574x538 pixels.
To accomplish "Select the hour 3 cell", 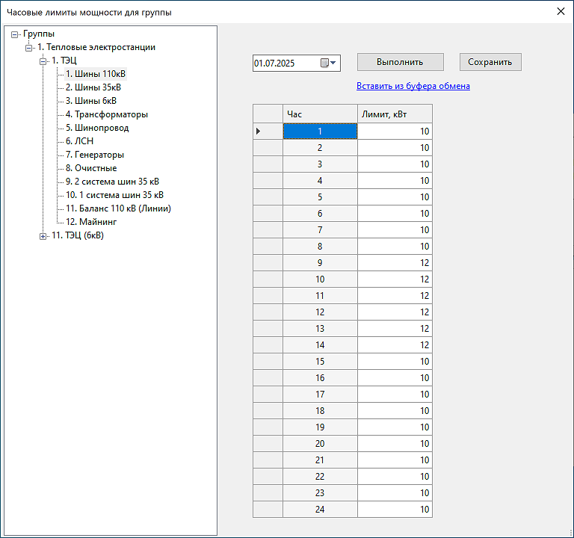I will point(320,164).
